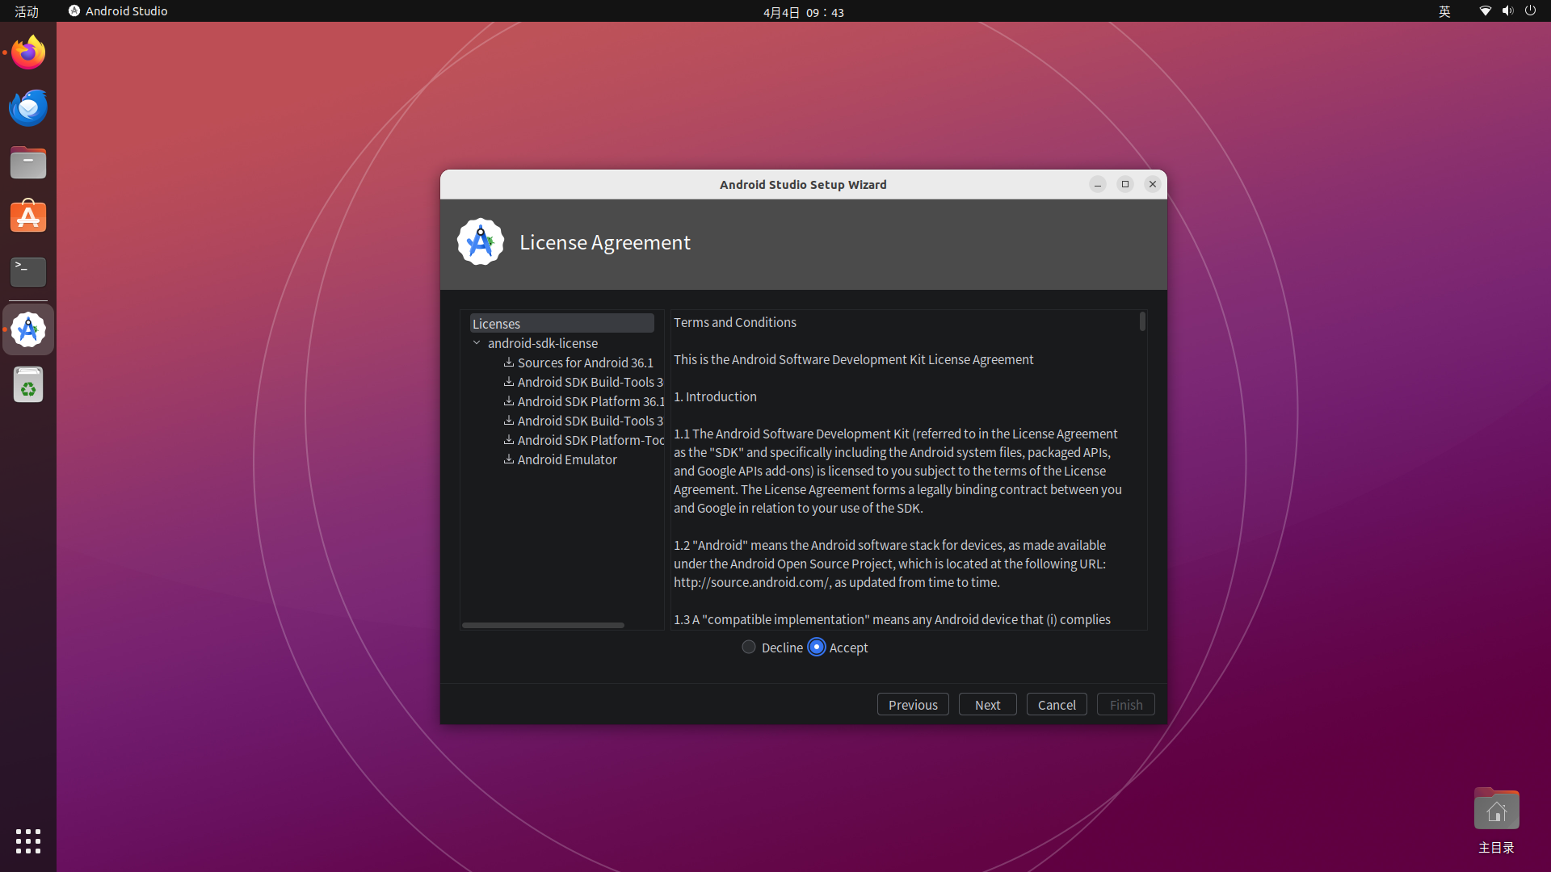Viewport: 1551px width, 872px height.
Task: Open Firefox from the dock
Action: pos(28,52)
